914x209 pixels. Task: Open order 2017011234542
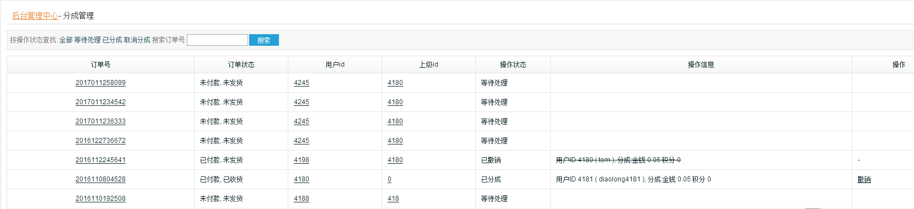[x=100, y=102]
